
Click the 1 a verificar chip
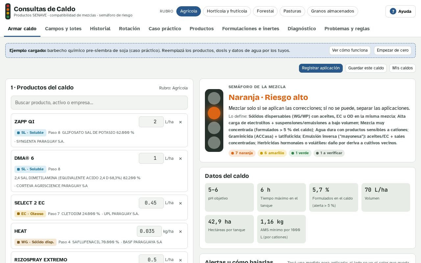coord(329,153)
